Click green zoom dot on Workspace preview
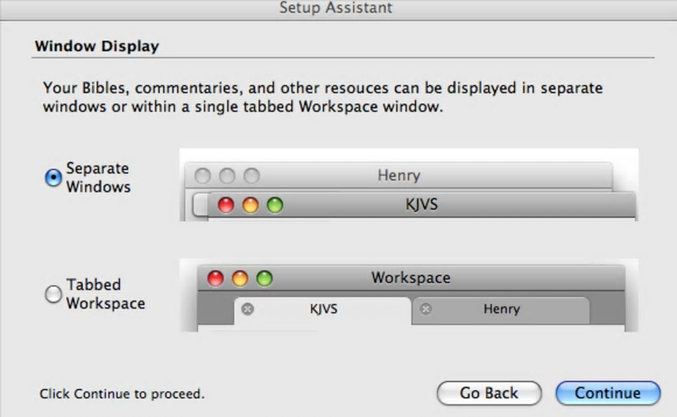This screenshot has height=417, width=677. 264,278
